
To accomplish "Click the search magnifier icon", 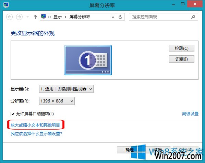I will (193, 17).
